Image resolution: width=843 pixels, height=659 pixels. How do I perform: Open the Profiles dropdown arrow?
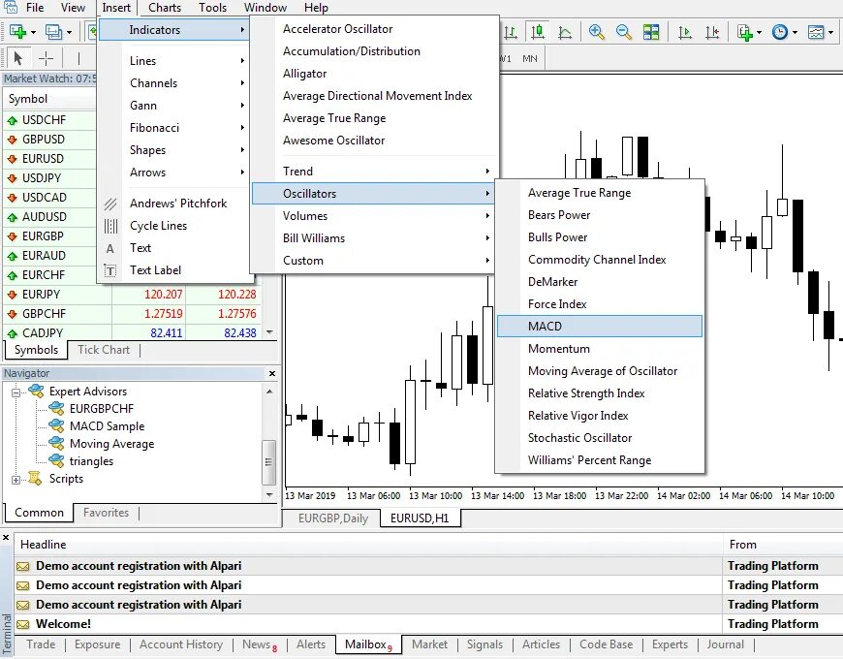tap(70, 32)
